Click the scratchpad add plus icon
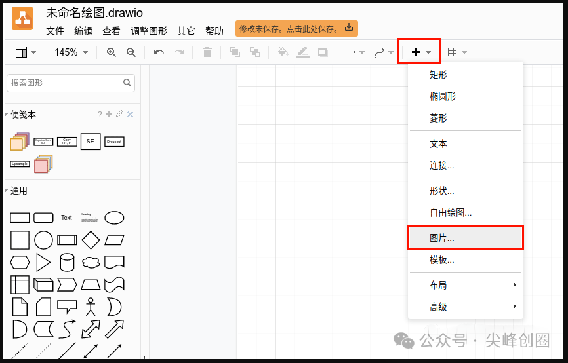 tap(109, 114)
